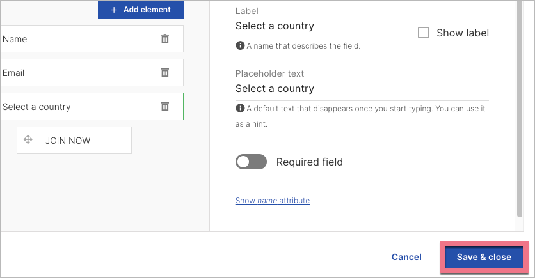The width and height of the screenshot is (535, 278).
Task: Select the Select a country element
Action: 77,107
